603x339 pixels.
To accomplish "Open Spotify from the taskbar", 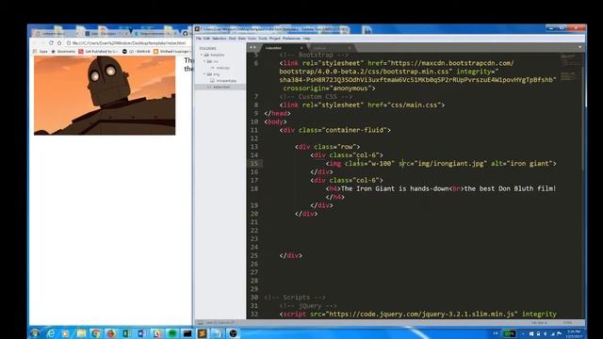I will pyautogui.click(x=172, y=333).
